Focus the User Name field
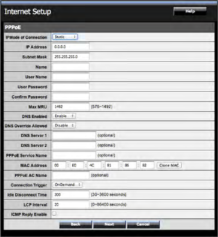This screenshot has height=237, width=218. 71,77
